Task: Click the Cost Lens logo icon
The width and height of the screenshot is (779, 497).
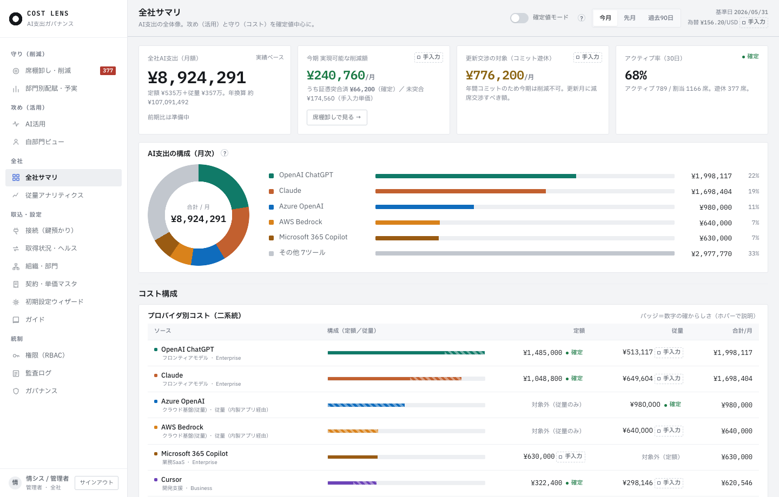Action: [x=16, y=19]
